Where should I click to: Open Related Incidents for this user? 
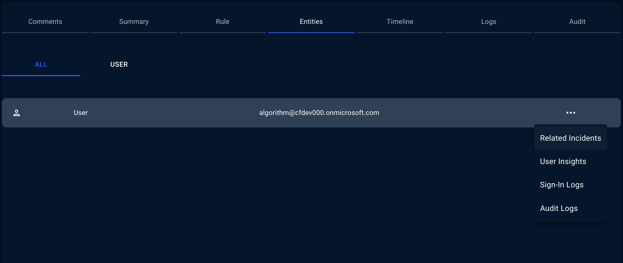point(570,138)
